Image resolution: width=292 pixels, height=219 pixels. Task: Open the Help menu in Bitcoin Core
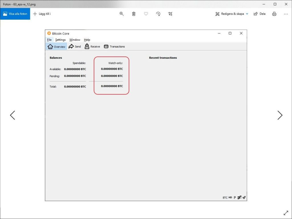87,40
